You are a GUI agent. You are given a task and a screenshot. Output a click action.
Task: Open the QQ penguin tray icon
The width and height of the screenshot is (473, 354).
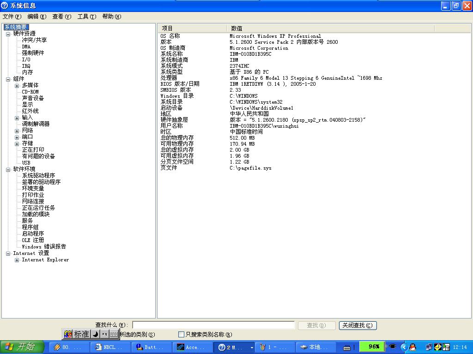412,347
